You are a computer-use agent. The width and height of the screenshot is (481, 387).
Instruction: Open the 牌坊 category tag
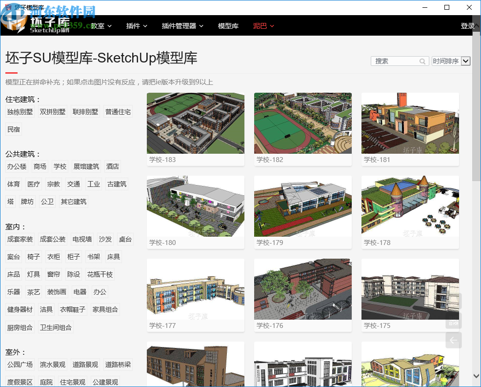pos(27,202)
